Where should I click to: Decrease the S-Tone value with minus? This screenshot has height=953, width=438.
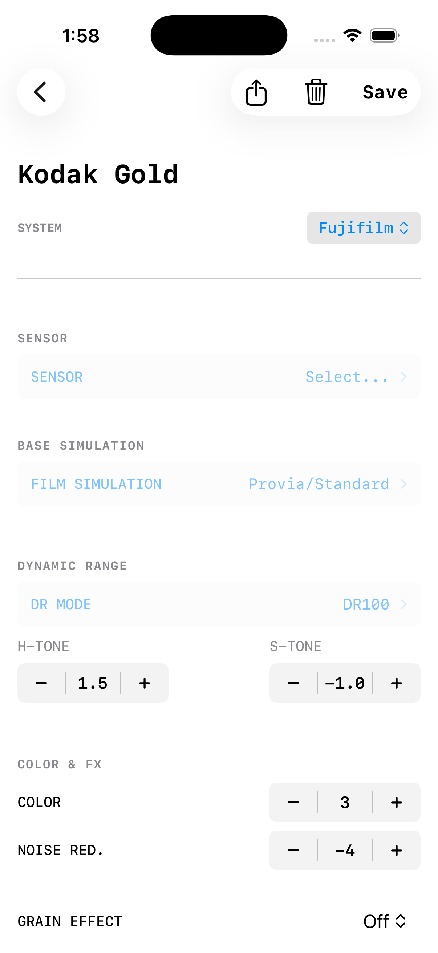pos(293,683)
